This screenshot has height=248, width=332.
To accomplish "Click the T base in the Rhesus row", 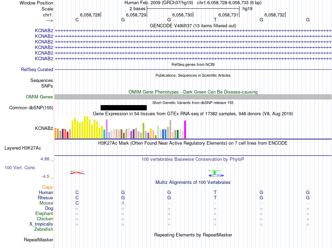I will click(215, 198).
